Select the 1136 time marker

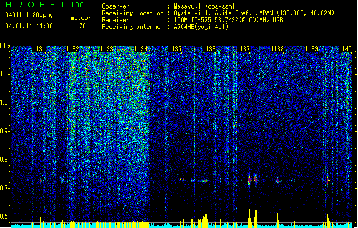click(x=209, y=49)
